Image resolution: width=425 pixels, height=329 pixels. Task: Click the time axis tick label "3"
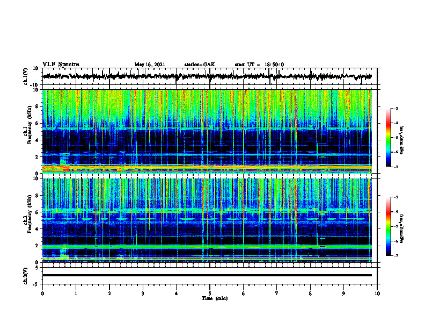click(x=143, y=294)
